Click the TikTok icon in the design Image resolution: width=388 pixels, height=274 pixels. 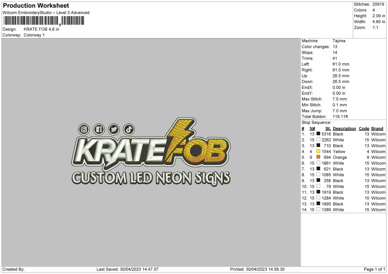[129, 130]
